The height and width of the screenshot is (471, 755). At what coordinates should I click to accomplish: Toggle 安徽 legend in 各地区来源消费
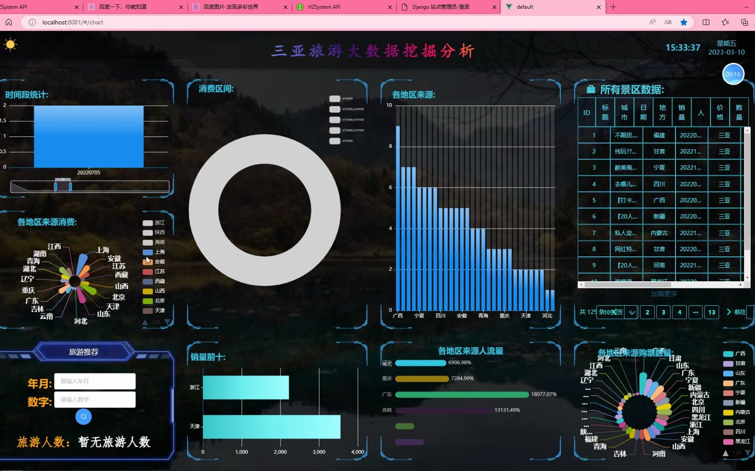(154, 262)
